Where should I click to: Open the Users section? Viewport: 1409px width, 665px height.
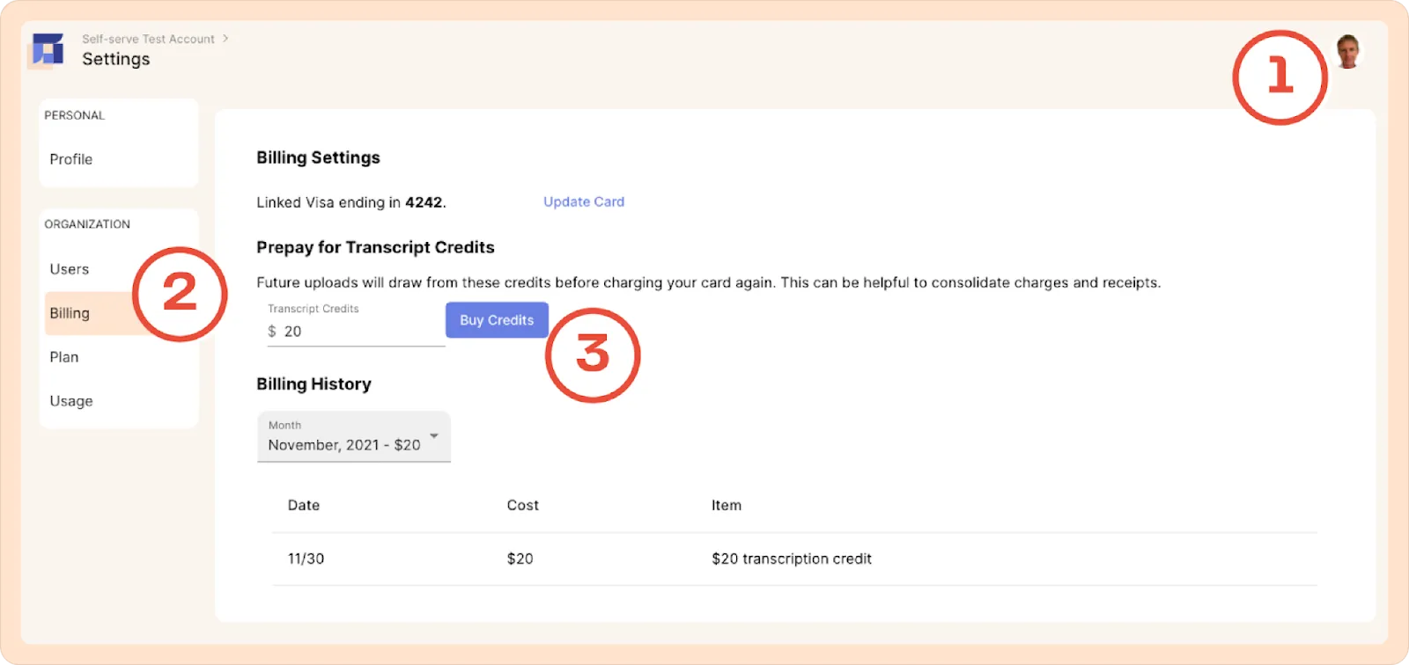(70, 269)
